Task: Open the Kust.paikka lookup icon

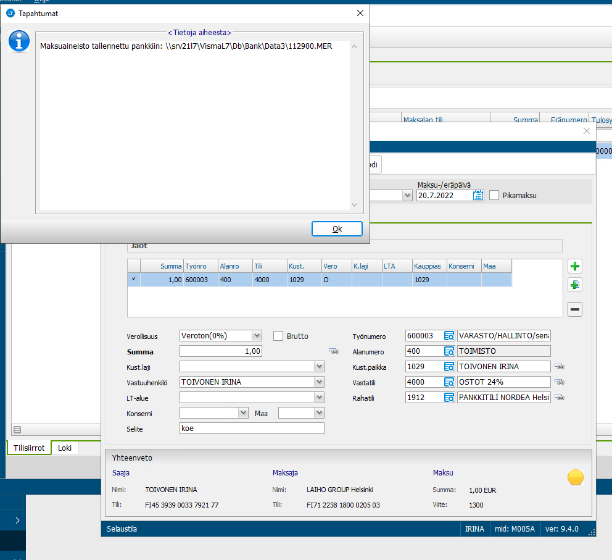Action: 449,367
